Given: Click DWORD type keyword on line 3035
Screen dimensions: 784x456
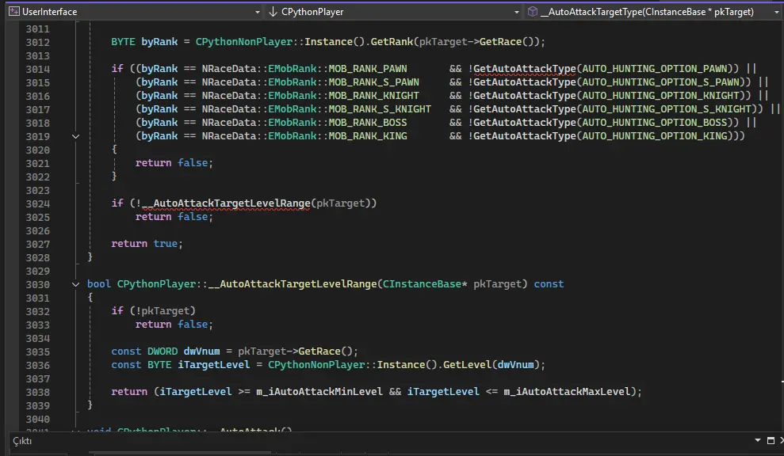Looking at the screenshot, I should 162,351.
